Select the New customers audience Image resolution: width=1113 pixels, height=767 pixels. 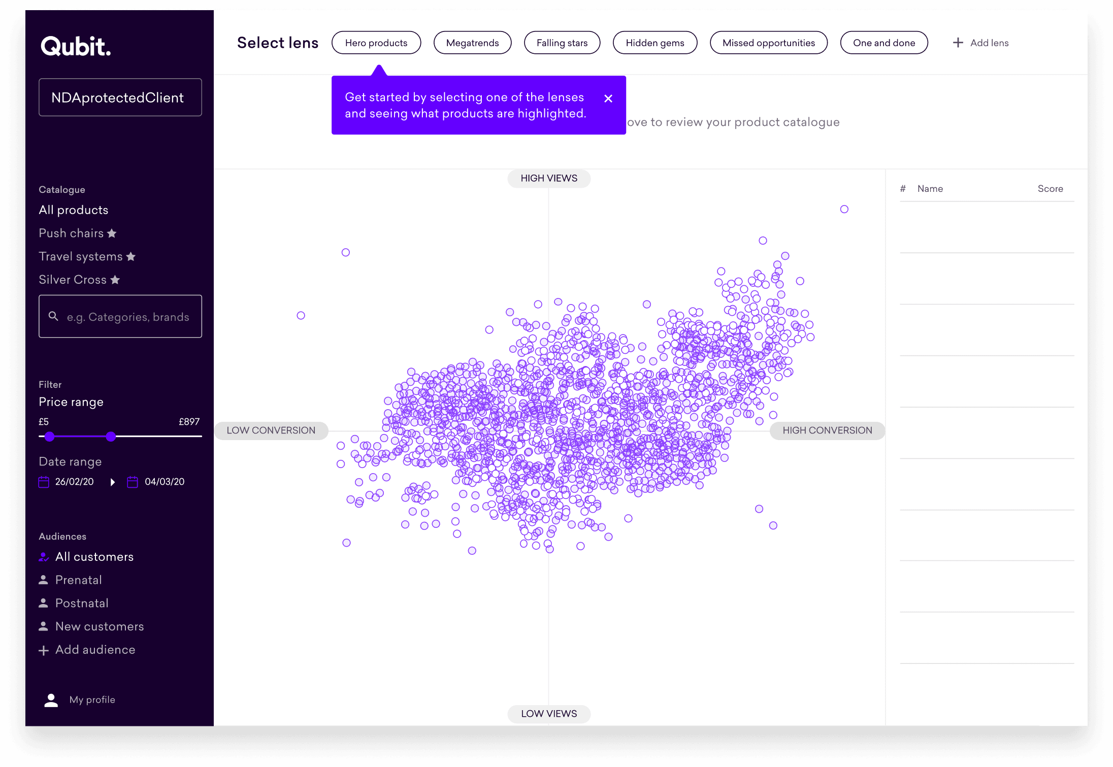tap(99, 626)
